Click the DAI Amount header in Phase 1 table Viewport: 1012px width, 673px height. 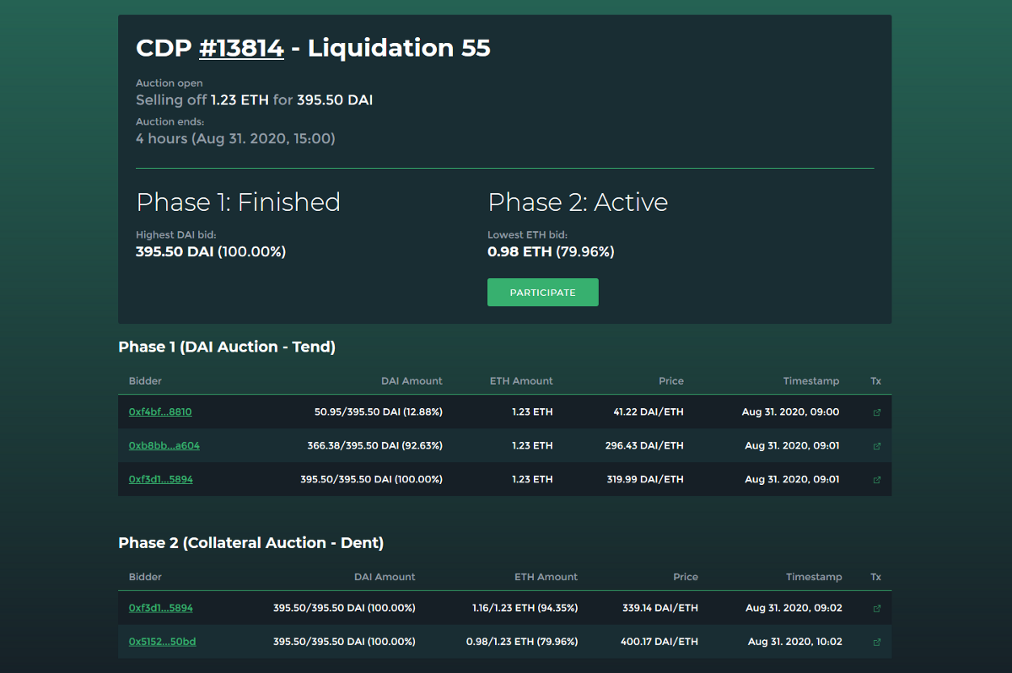(412, 381)
